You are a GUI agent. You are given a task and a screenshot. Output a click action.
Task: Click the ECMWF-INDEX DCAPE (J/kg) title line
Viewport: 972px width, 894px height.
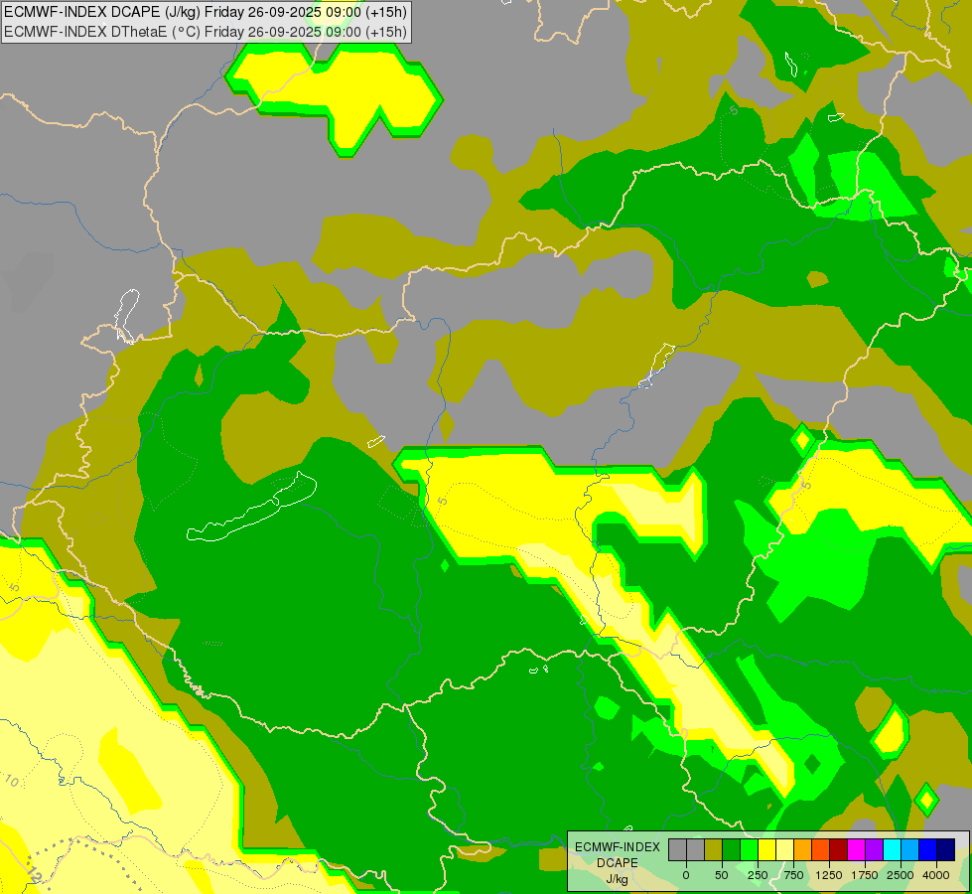point(206,12)
